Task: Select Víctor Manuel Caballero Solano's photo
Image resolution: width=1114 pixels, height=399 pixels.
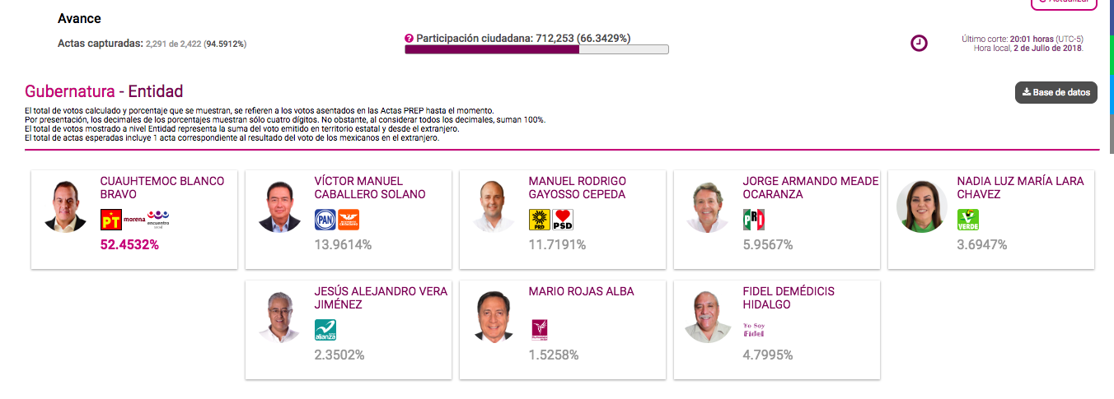Action: tap(279, 206)
